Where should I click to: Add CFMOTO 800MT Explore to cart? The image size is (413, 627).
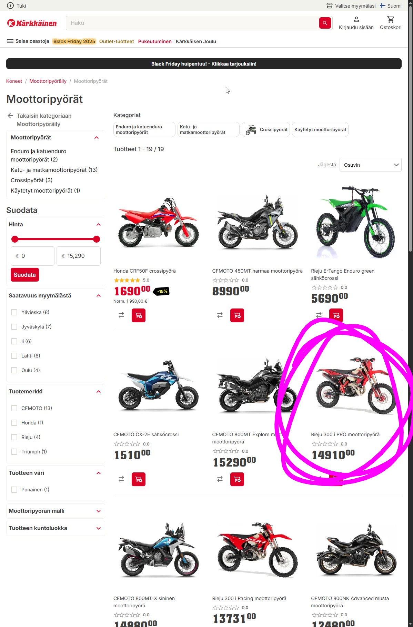point(237,479)
